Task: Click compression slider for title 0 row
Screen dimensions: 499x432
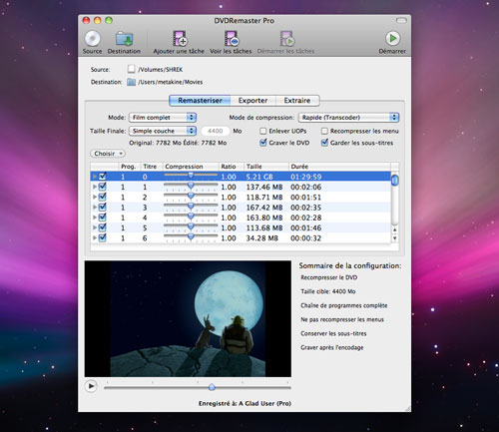Action: [191, 176]
